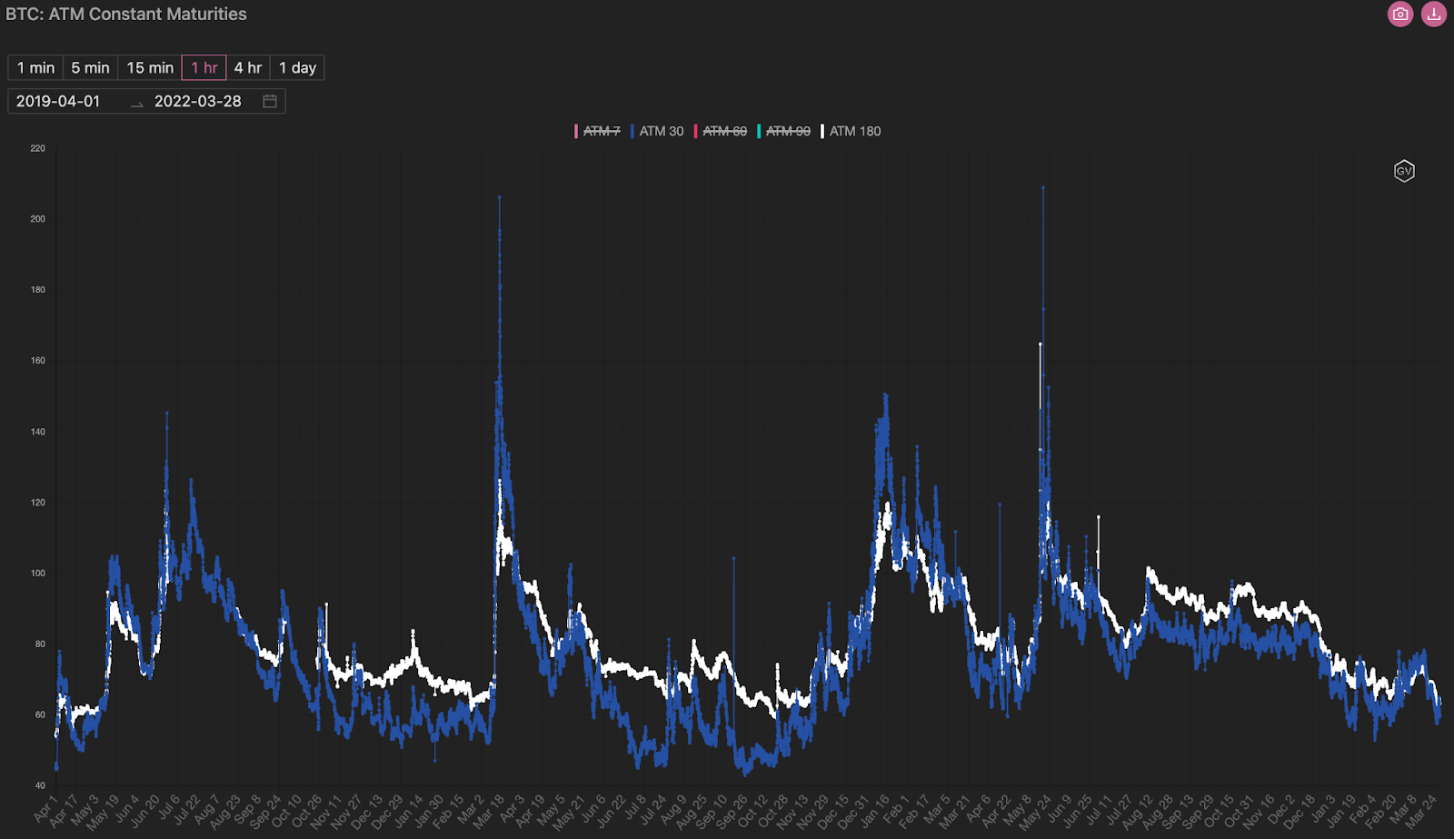Click the May 2021 spike peak above 200

(x=1043, y=188)
